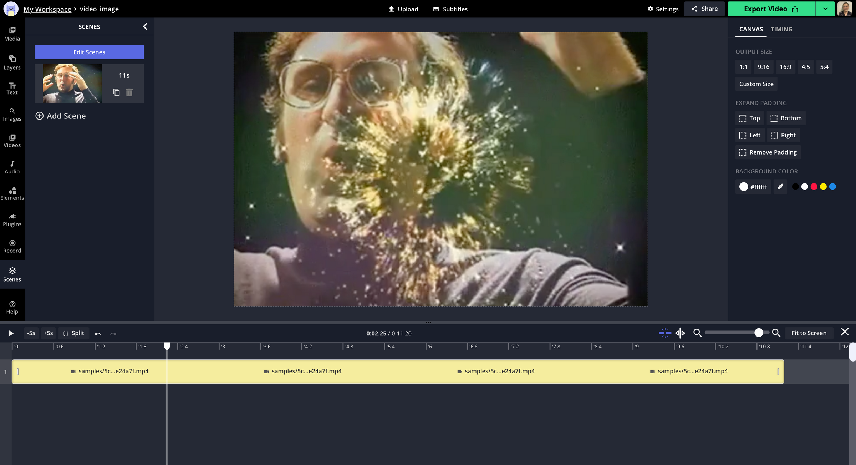Delete the scene using the trash icon

pyautogui.click(x=129, y=92)
